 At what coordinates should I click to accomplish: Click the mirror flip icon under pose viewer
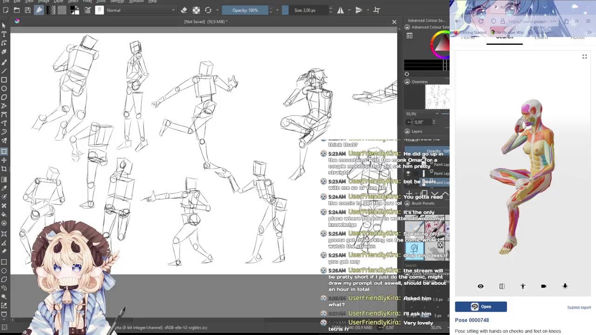(x=502, y=286)
